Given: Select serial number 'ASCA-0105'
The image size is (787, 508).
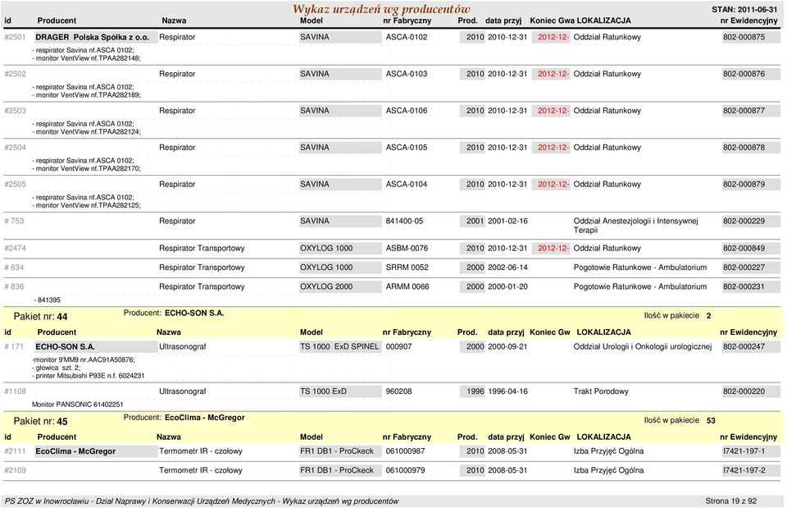Looking at the screenshot, I should tap(407, 147).
